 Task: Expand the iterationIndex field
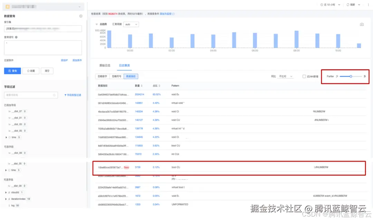pos(6,199)
